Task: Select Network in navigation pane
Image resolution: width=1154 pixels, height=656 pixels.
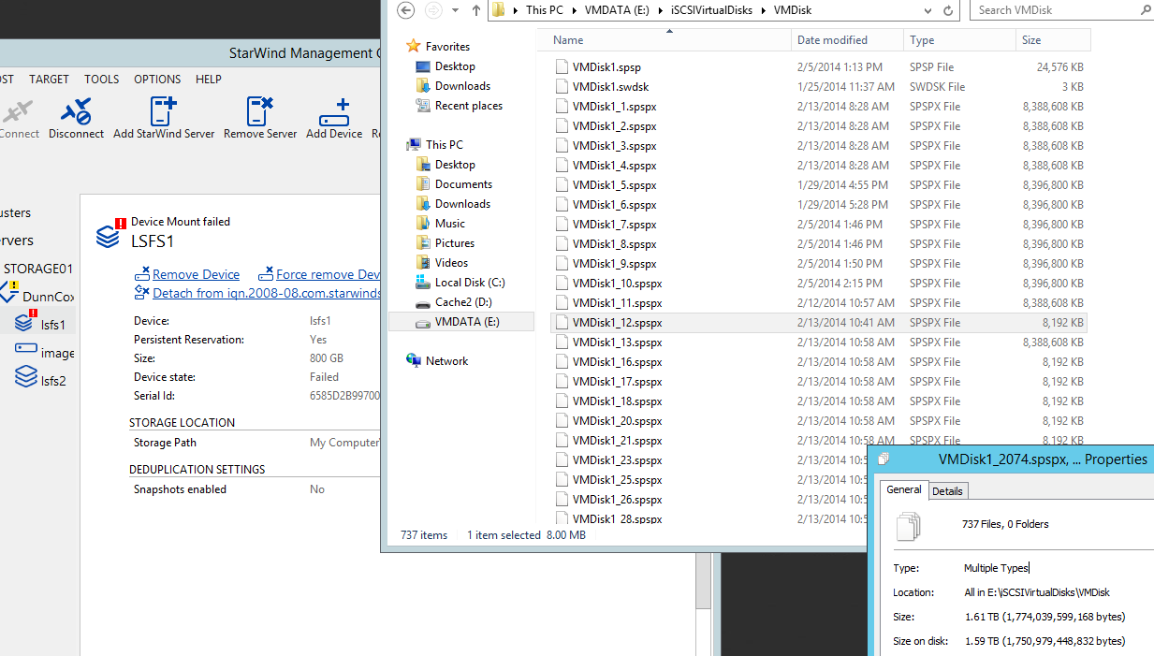Action: click(x=446, y=361)
